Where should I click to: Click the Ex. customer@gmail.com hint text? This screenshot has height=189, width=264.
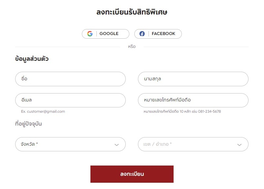click(43, 112)
